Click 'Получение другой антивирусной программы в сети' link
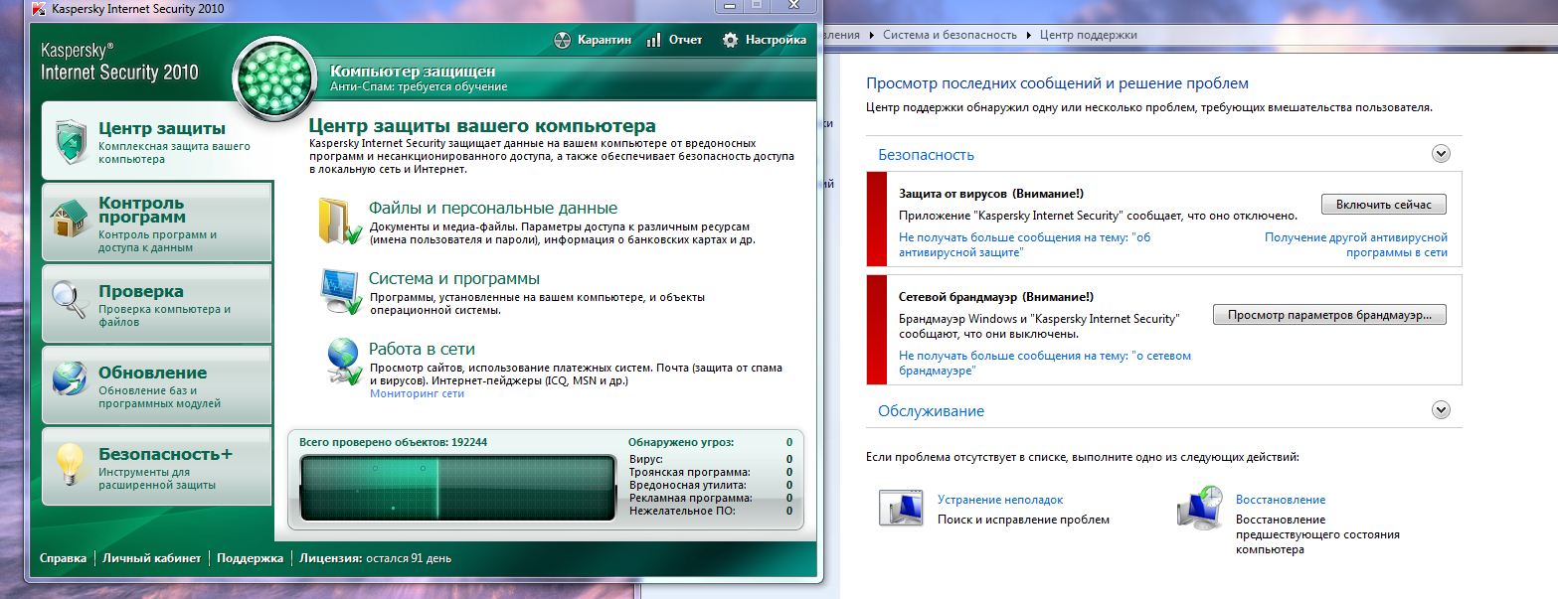The width and height of the screenshot is (1558, 599). tap(1356, 245)
